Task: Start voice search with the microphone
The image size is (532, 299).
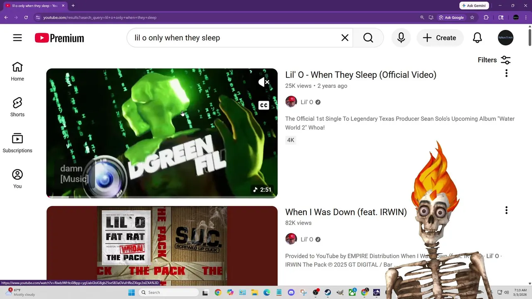Action: tap(401, 38)
